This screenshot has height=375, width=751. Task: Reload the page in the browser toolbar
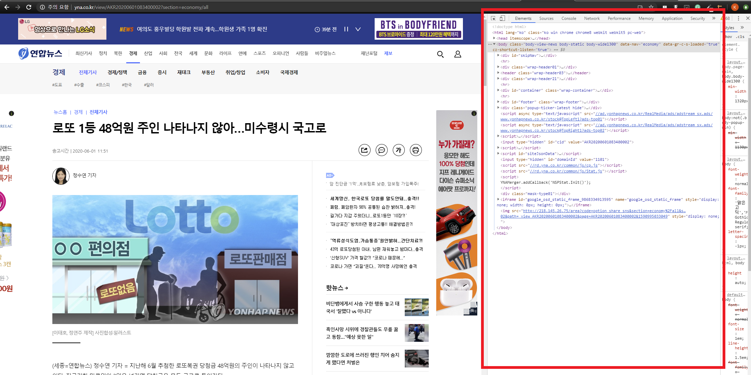point(29,7)
